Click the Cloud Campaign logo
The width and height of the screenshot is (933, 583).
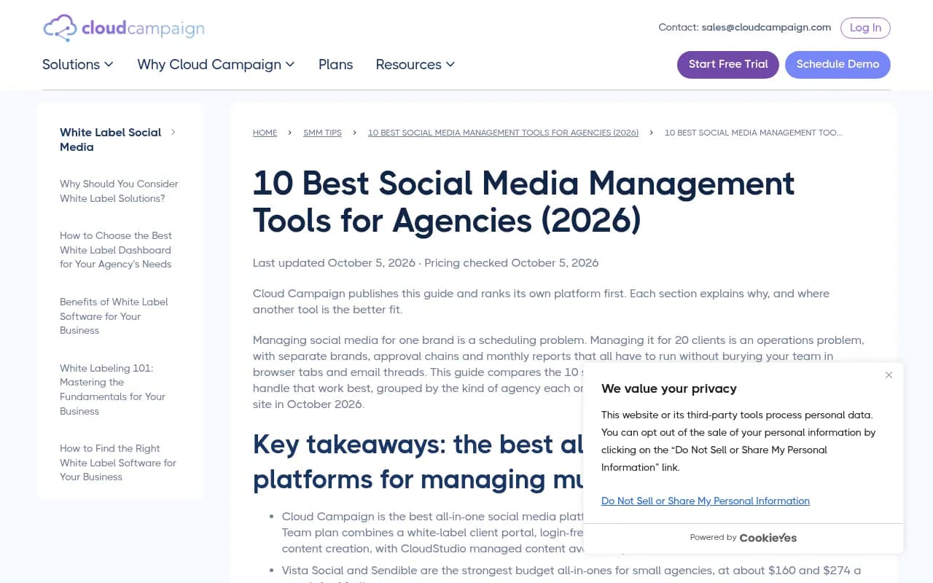tap(124, 28)
